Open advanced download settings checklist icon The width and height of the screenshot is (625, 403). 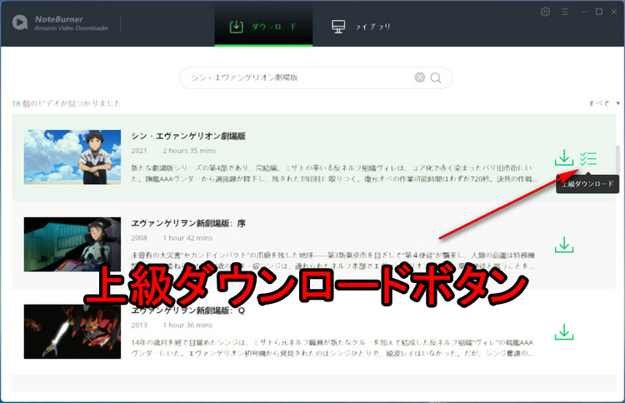pos(588,158)
